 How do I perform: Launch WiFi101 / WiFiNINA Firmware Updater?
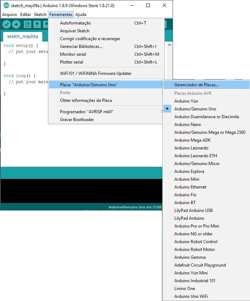click(x=106, y=73)
